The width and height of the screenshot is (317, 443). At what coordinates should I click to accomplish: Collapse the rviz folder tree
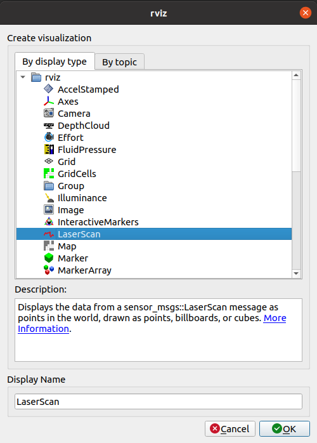(x=23, y=77)
